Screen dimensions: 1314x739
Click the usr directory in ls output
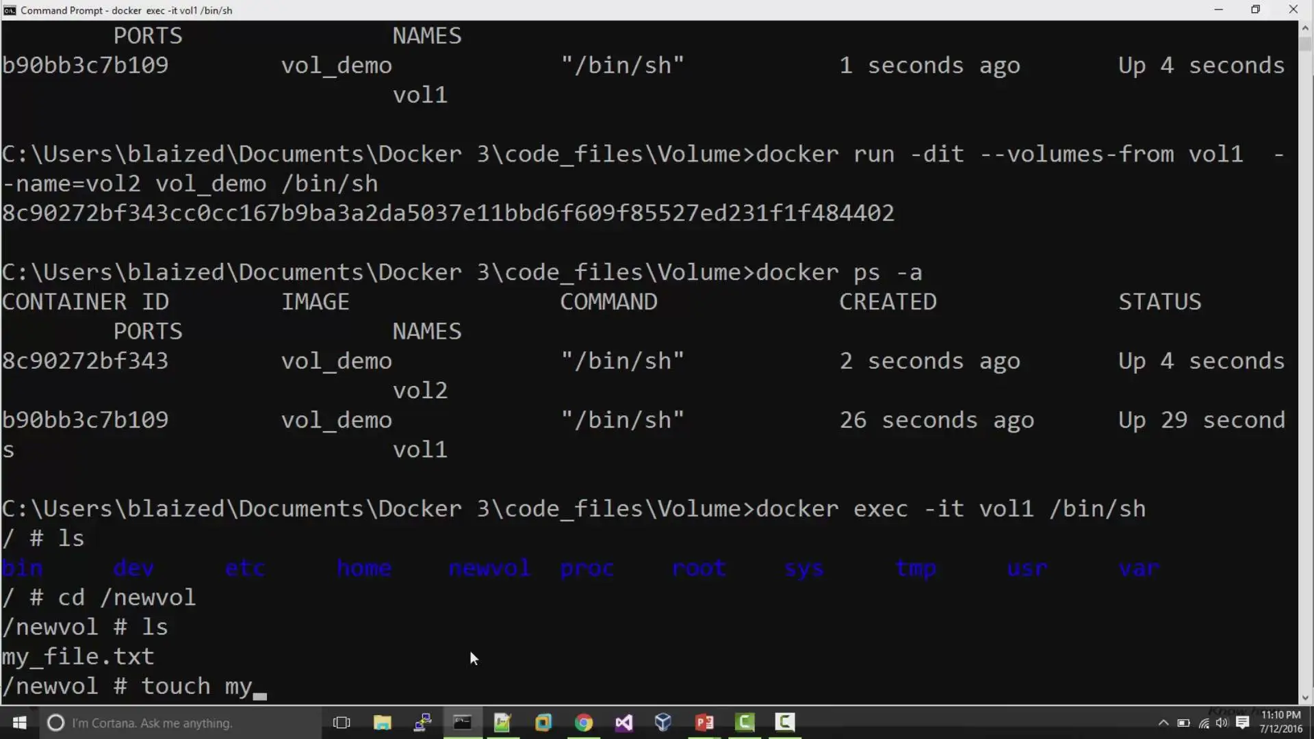pyautogui.click(x=1027, y=569)
